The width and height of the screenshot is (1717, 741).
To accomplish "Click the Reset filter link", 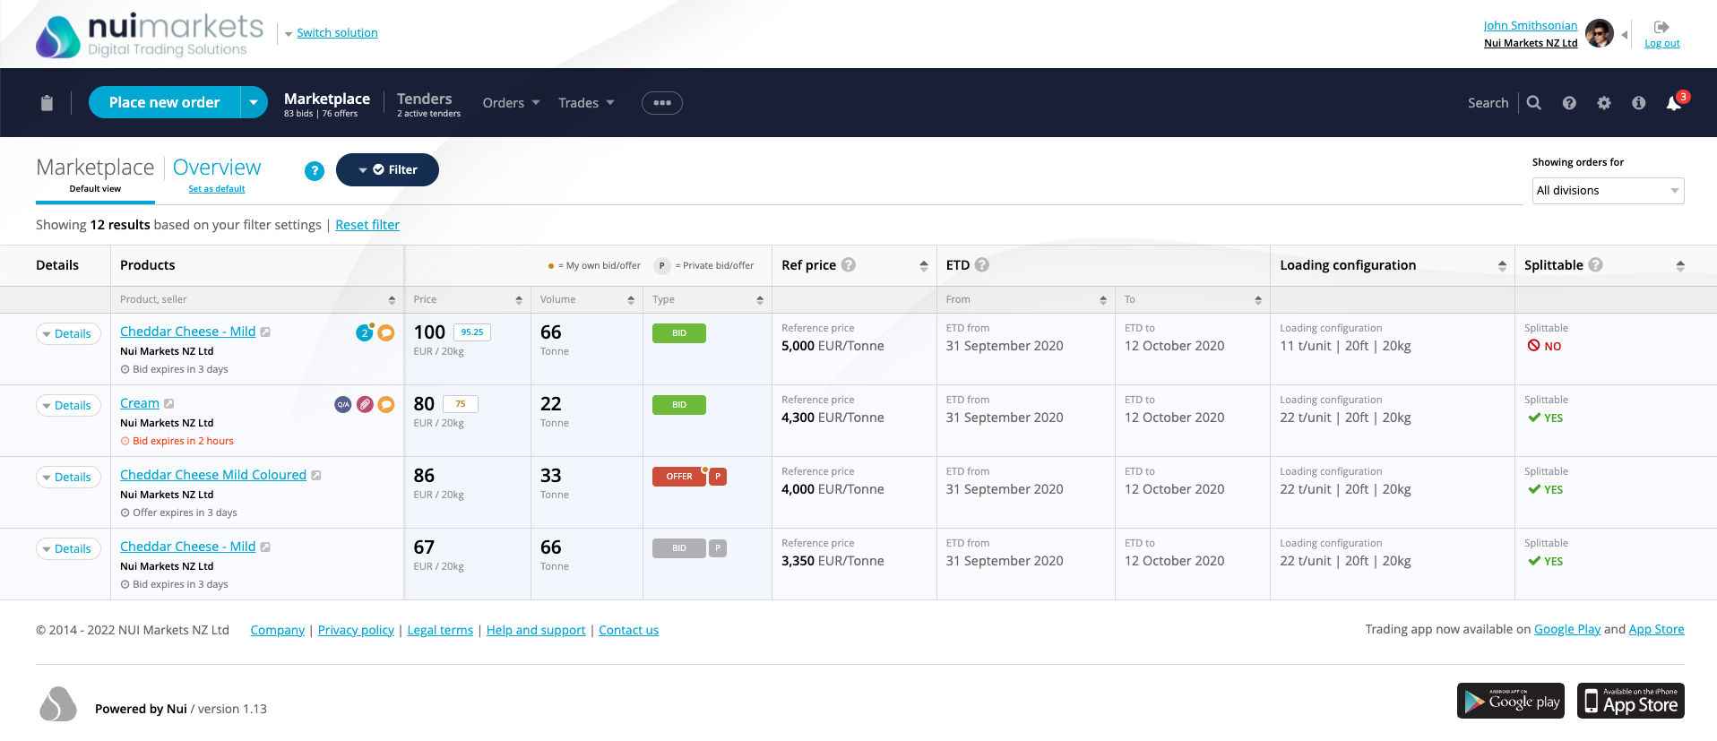I will tap(367, 225).
